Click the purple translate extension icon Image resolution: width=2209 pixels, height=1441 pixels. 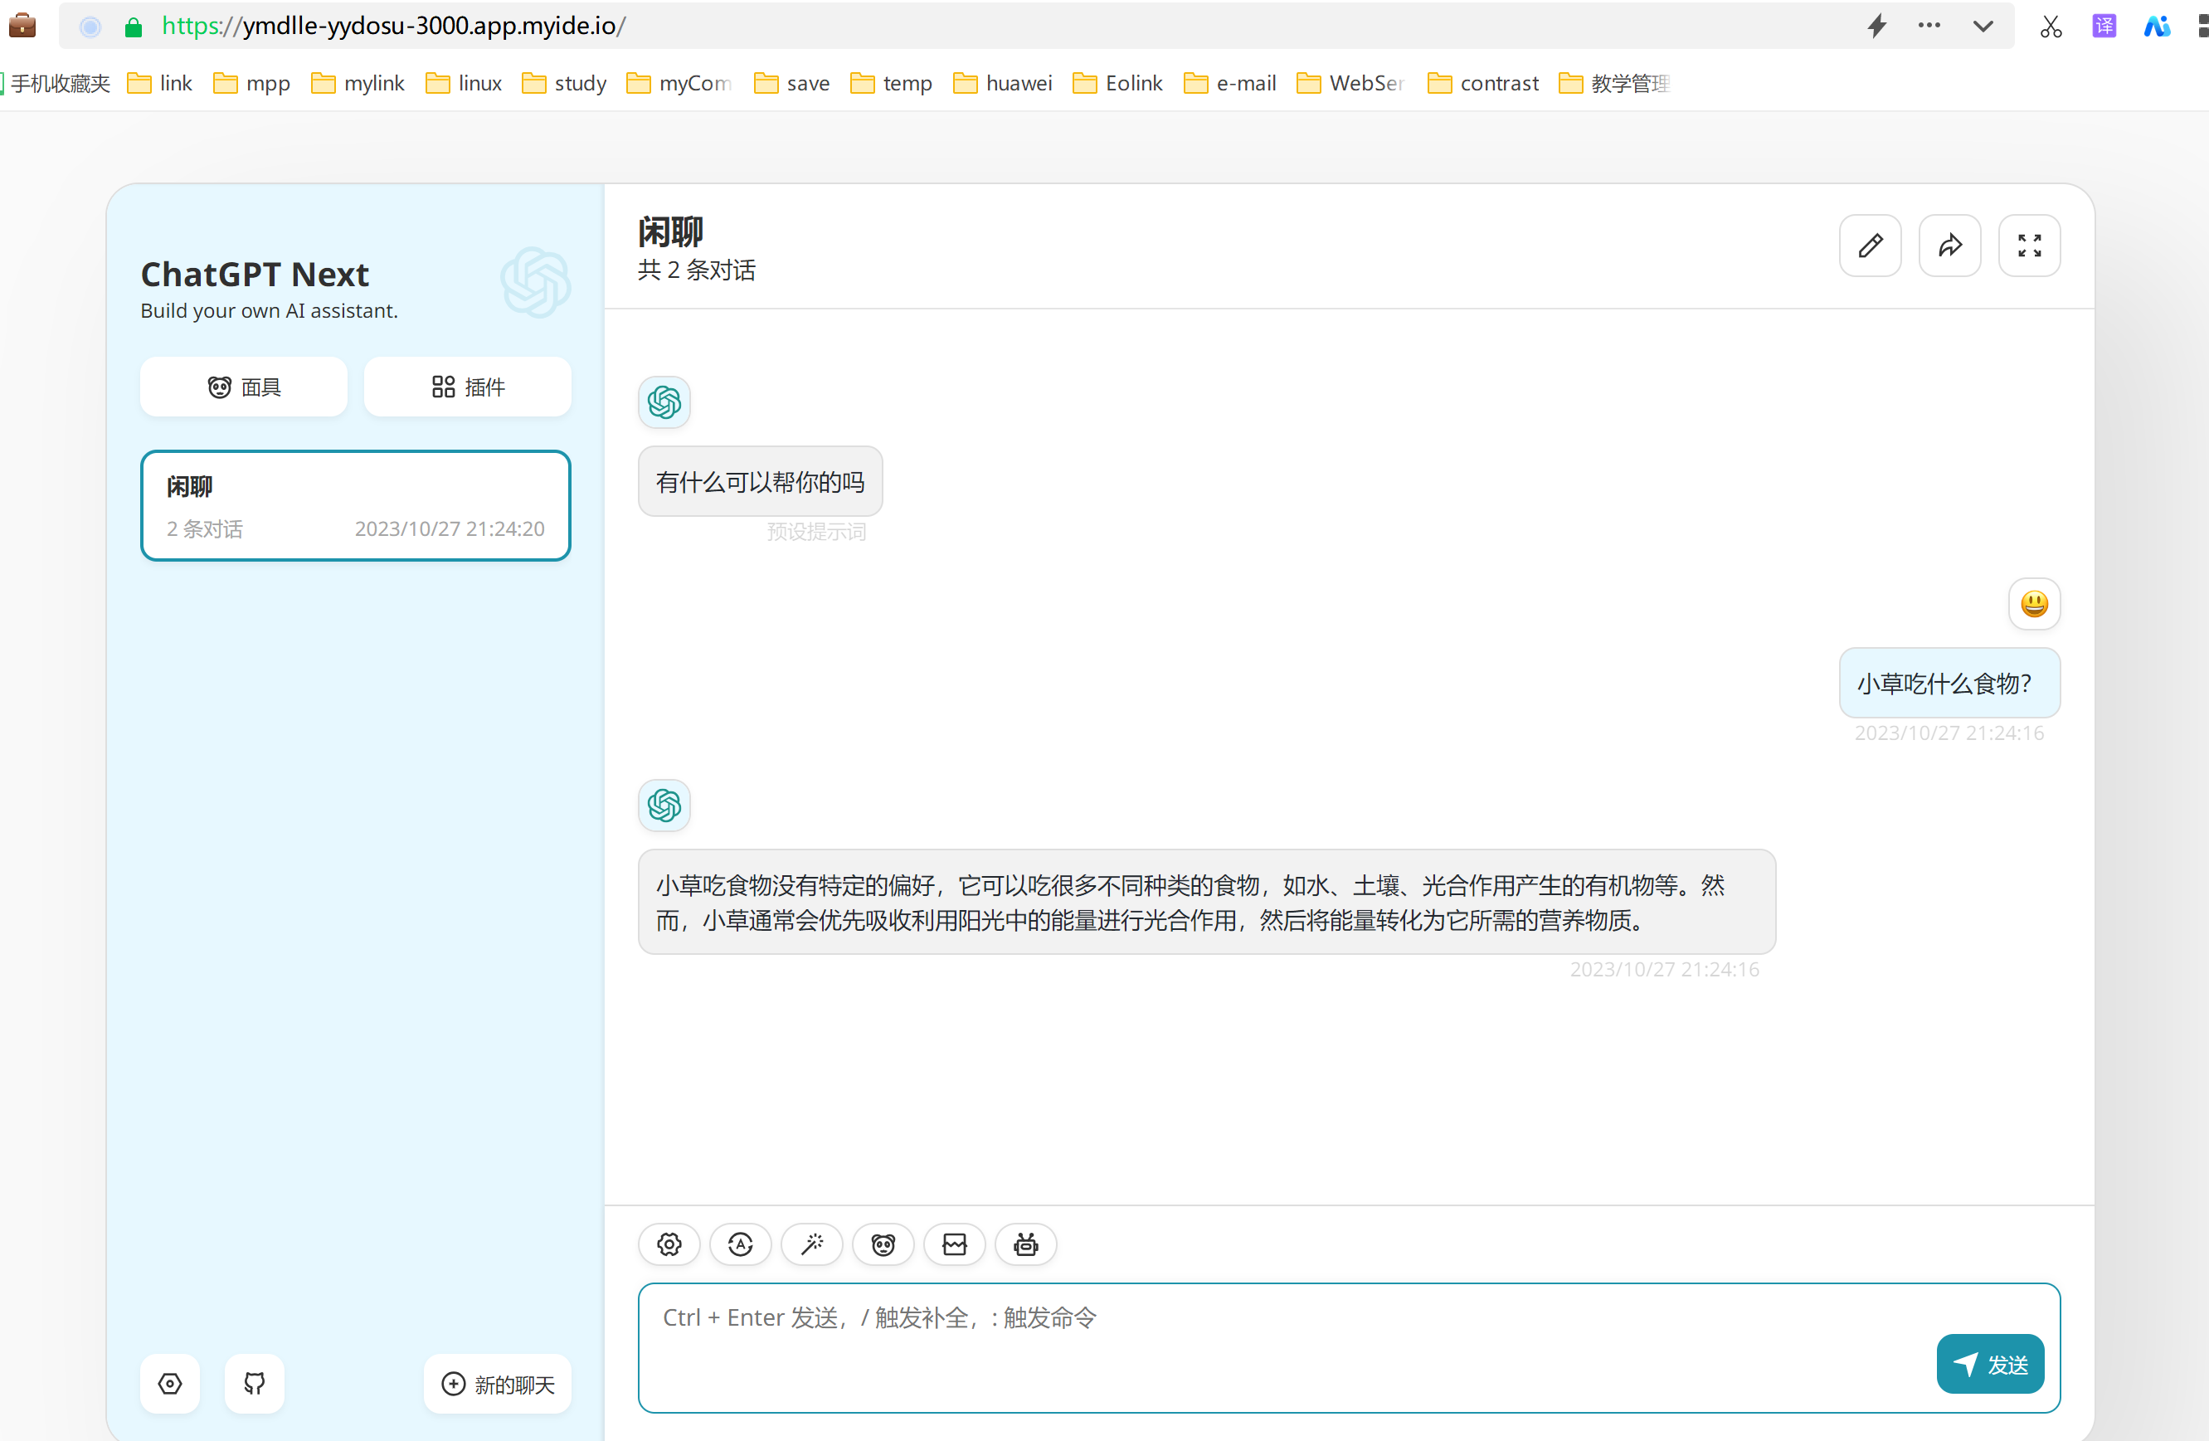pyautogui.click(x=2104, y=26)
